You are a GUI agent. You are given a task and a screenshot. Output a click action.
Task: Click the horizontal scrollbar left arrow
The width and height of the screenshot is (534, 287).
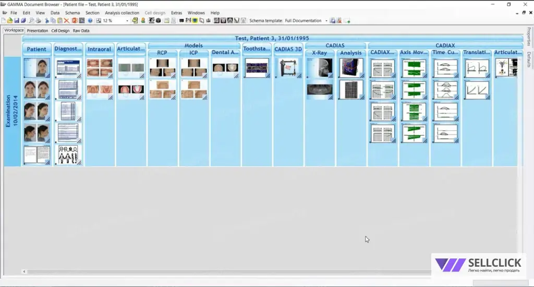click(x=24, y=271)
